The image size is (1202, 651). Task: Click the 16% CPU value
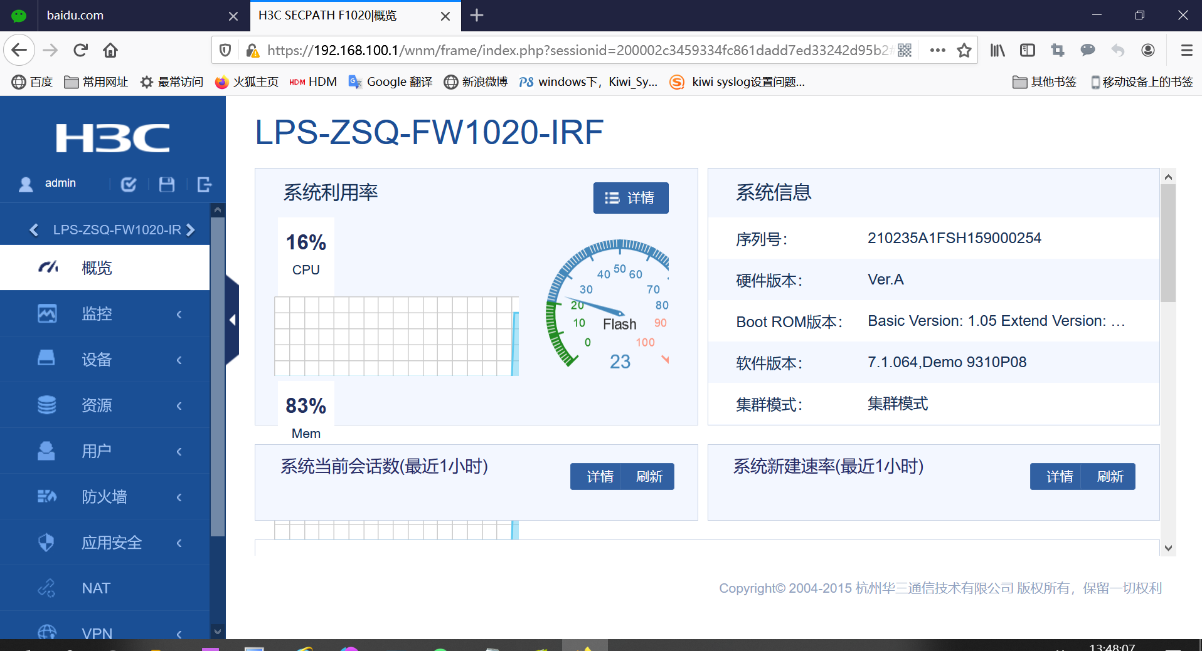click(x=306, y=242)
